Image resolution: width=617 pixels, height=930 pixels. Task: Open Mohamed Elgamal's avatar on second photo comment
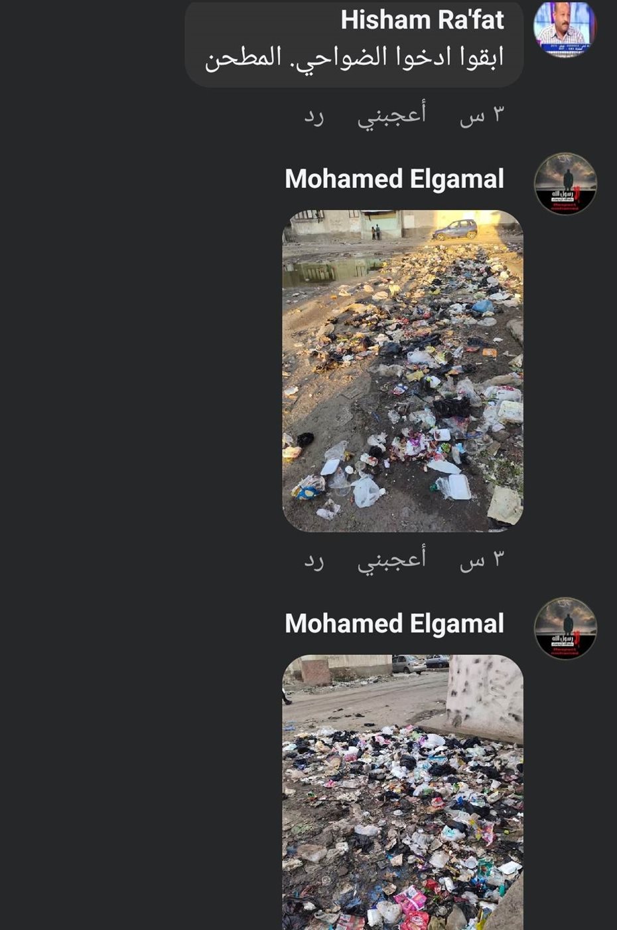click(565, 628)
